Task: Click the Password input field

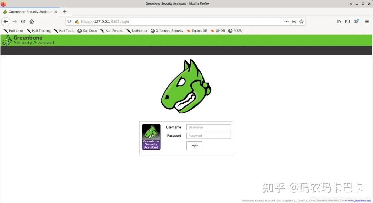Action: [209, 135]
